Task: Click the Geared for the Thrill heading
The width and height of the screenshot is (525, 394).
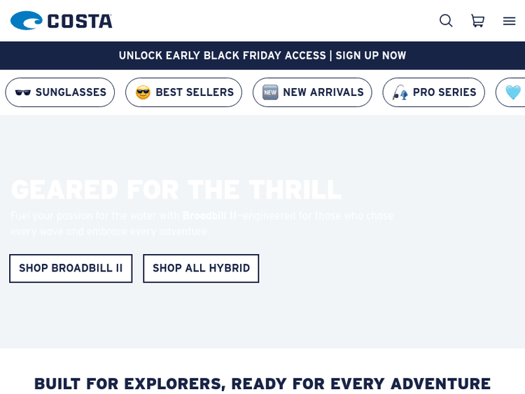Action: click(176, 190)
